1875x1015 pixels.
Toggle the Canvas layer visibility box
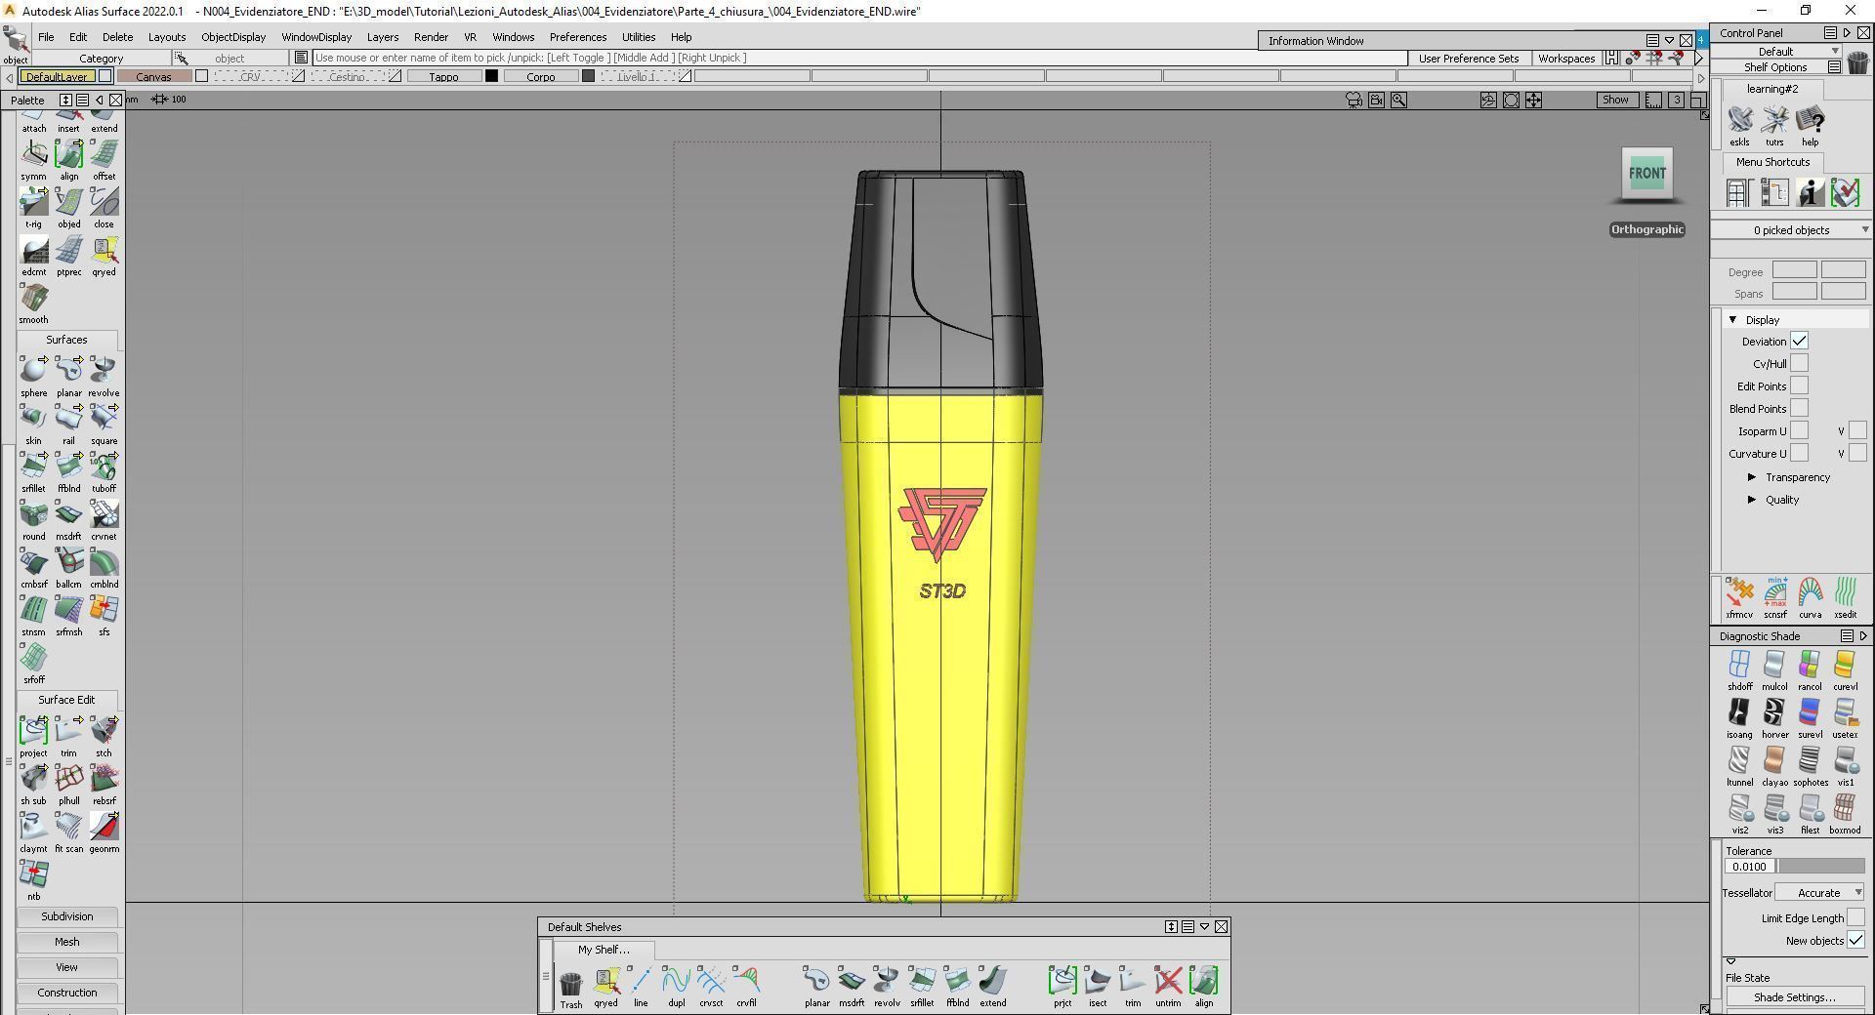[201, 76]
